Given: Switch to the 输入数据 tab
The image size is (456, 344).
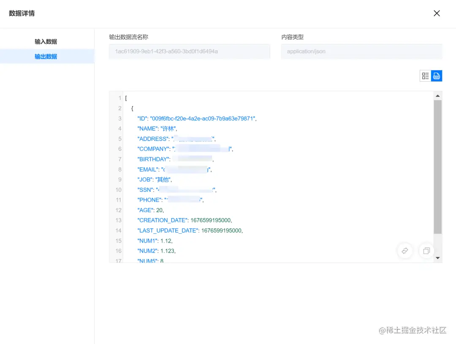Looking at the screenshot, I should pyautogui.click(x=46, y=41).
